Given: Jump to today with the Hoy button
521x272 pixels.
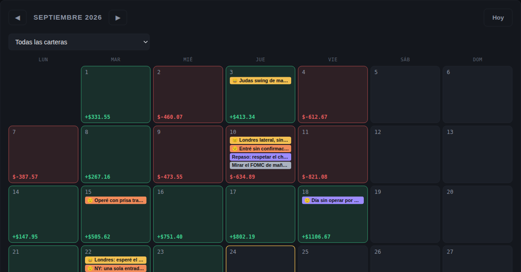Looking at the screenshot, I should [498, 18].
